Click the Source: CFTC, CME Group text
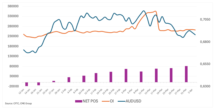 pos(19,104)
